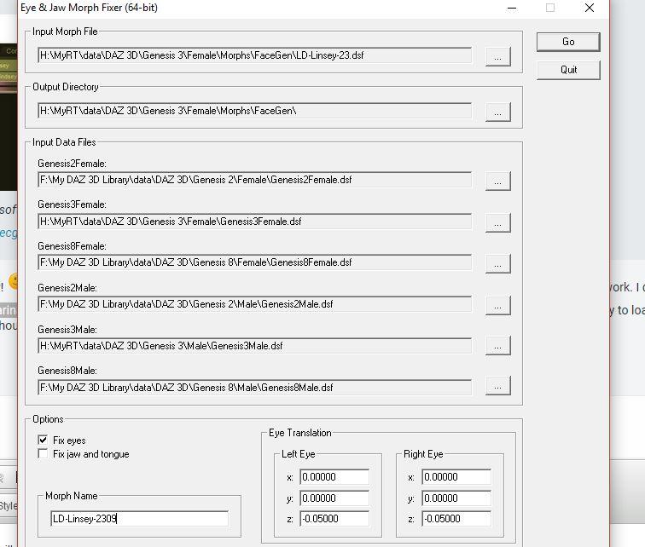Browse for the Genesis2Female data file
645x547 pixels.
tap(497, 181)
